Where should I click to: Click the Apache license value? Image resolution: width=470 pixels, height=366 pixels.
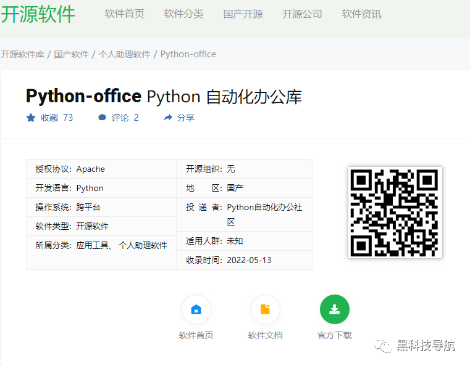(91, 169)
